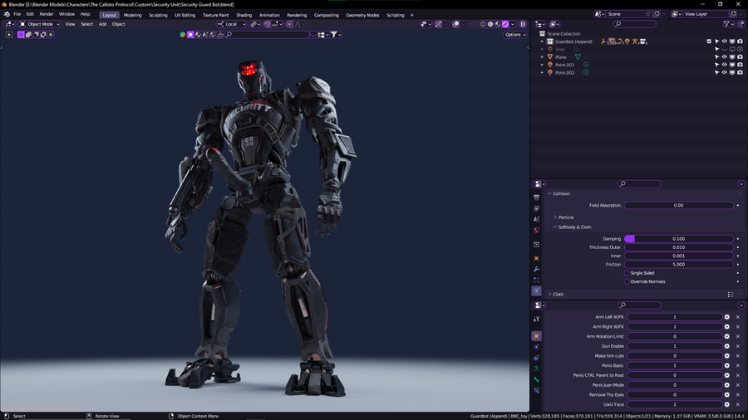Viewport: 748px width, 420px height.
Task: Click the Friction value field
Action: click(678, 264)
